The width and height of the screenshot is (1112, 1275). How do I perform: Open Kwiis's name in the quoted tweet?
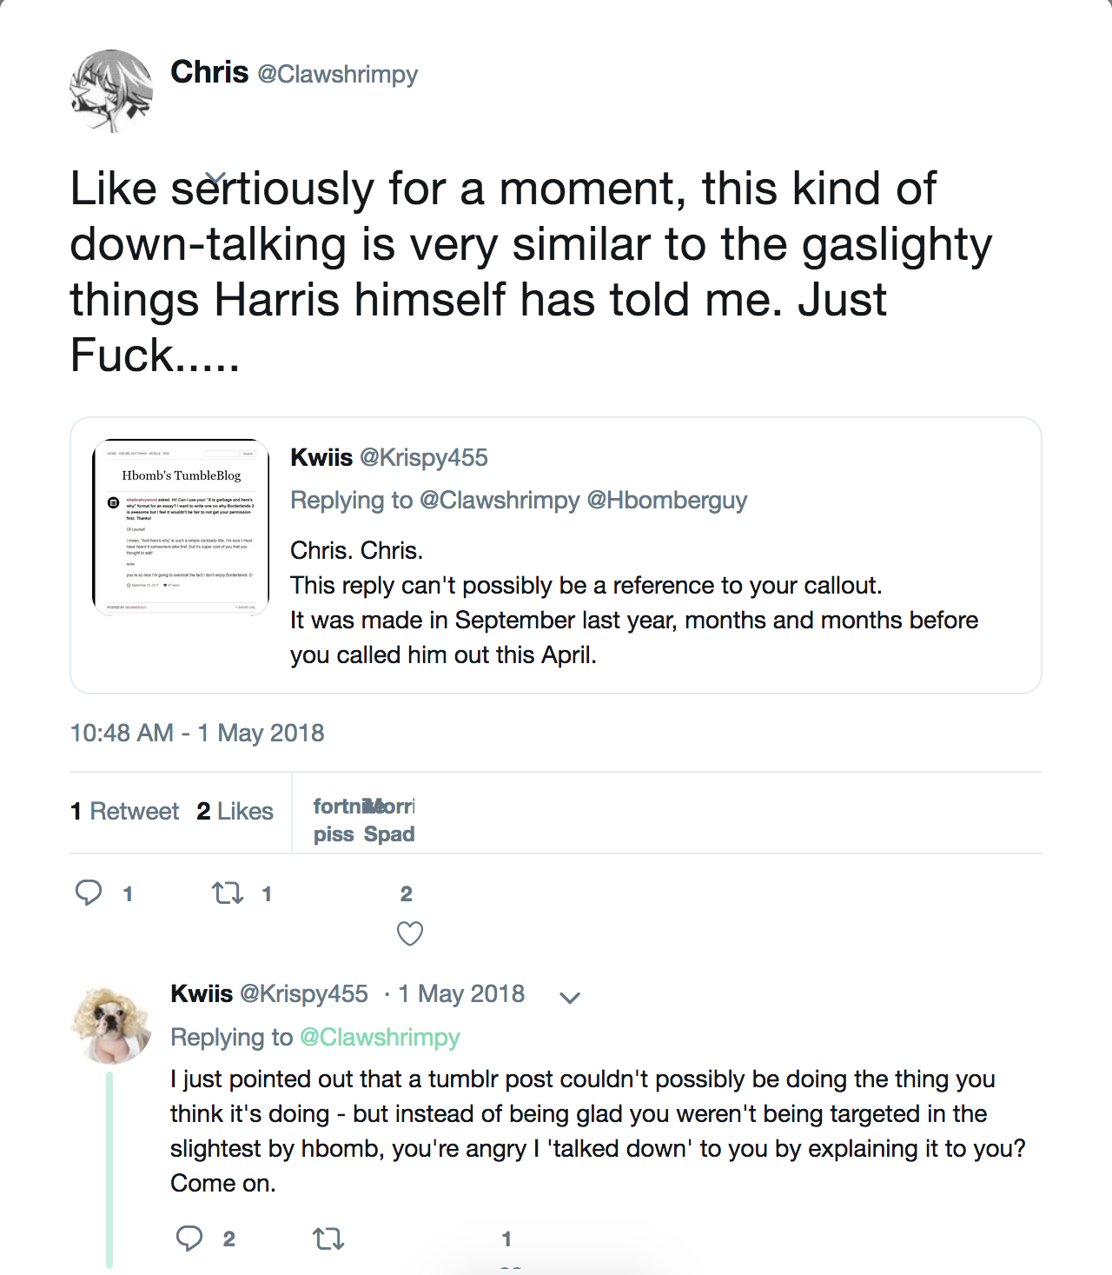tap(321, 457)
